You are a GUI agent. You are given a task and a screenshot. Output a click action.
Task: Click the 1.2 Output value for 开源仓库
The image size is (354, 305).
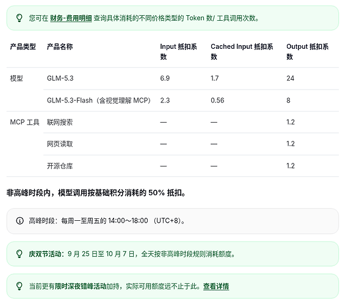[x=291, y=166]
